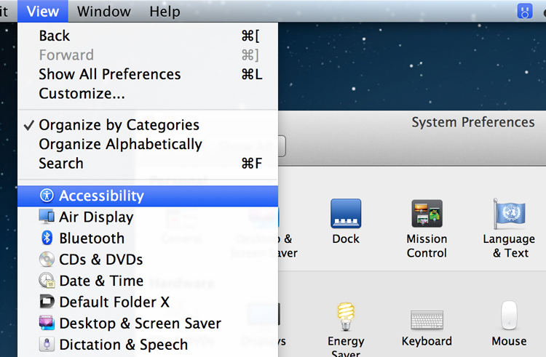546x357 pixels.
Task: Open the Keyboard preferences icon
Action: tap(427, 320)
